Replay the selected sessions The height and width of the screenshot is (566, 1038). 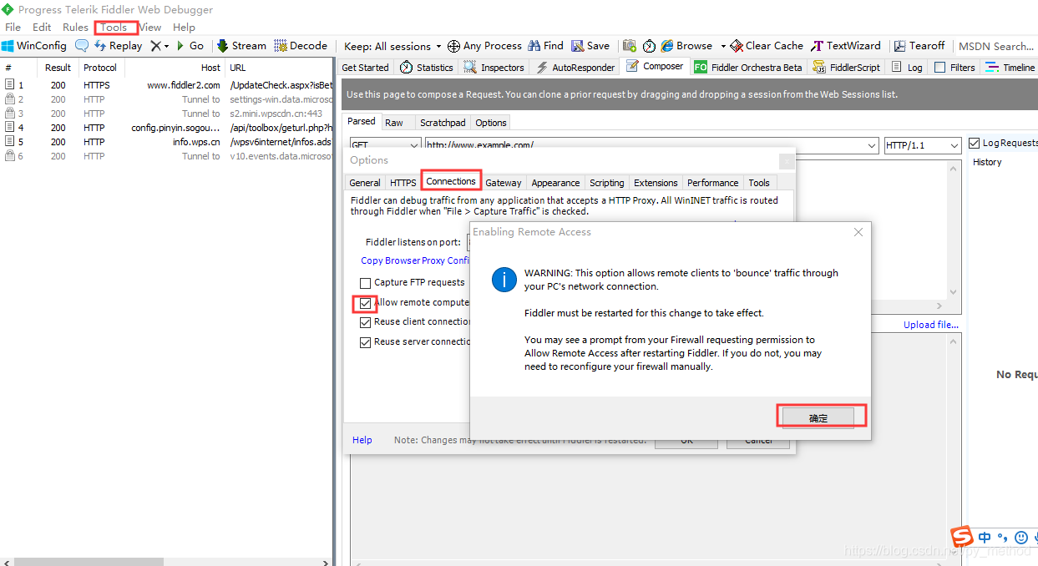[x=118, y=46]
